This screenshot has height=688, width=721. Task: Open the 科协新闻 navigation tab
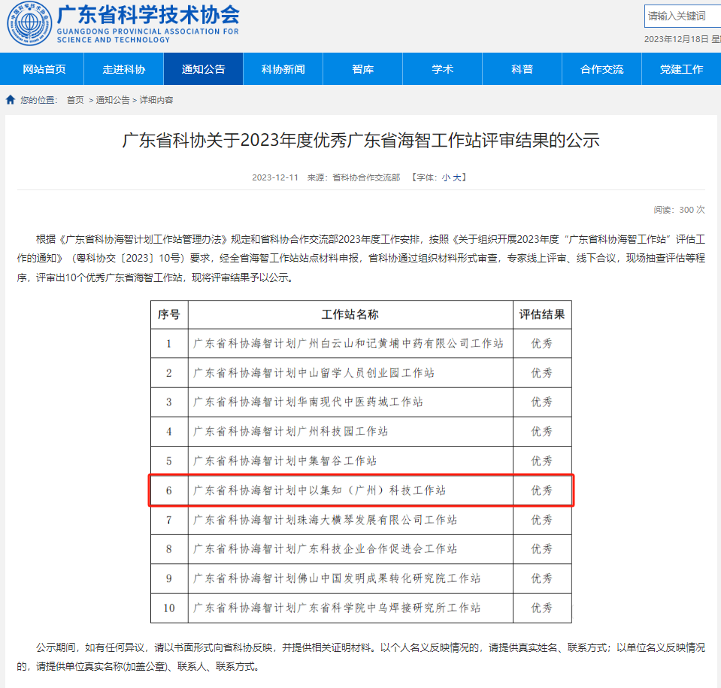click(283, 69)
